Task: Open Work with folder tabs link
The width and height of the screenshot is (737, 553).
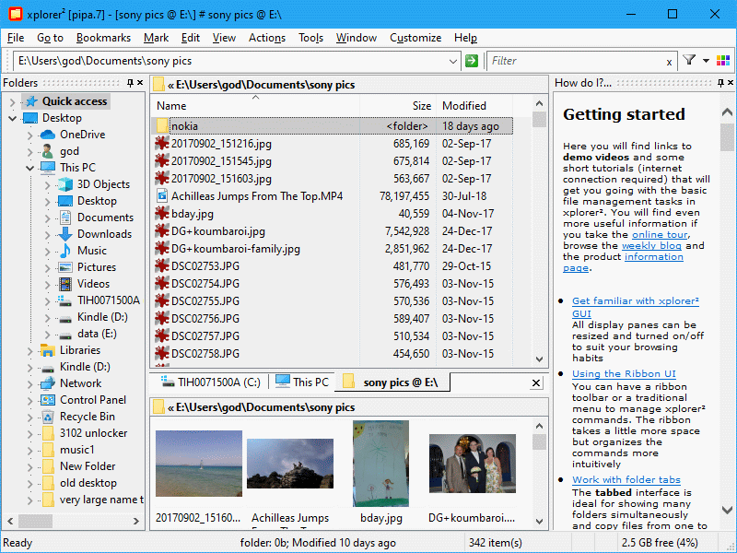Action: [x=626, y=479]
